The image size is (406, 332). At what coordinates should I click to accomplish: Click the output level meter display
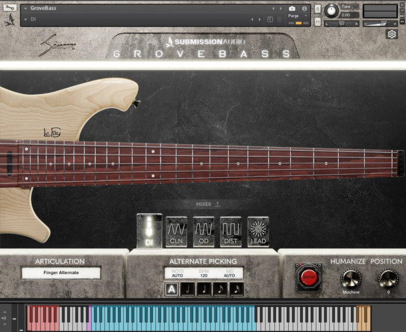(380, 11)
